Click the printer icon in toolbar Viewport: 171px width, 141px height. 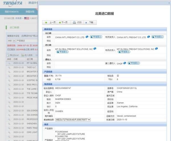[x=74, y=22]
